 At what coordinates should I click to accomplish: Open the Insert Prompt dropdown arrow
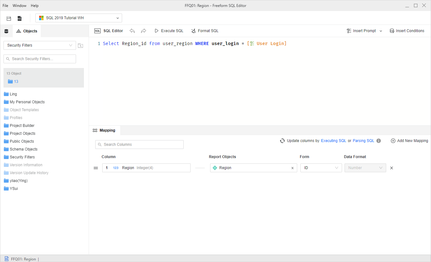click(381, 31)
